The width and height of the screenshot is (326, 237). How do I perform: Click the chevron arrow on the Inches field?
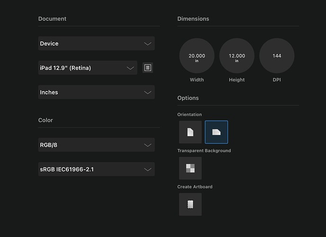coord(148,92)
